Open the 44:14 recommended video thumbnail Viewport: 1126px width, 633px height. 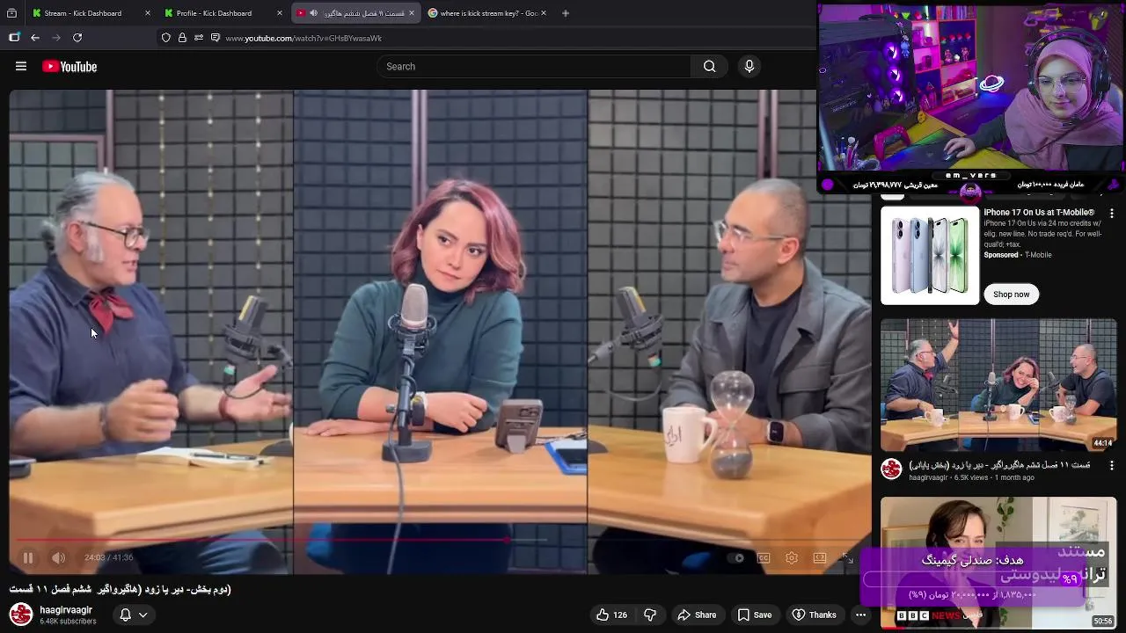click(x=998, y=385)
